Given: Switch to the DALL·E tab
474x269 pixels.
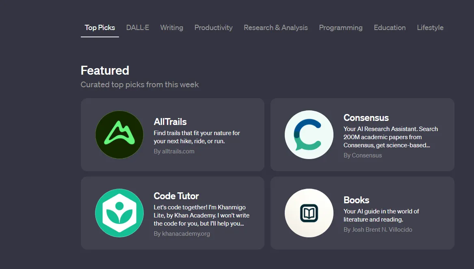Looking at the screenshot, I should point(138,28).
